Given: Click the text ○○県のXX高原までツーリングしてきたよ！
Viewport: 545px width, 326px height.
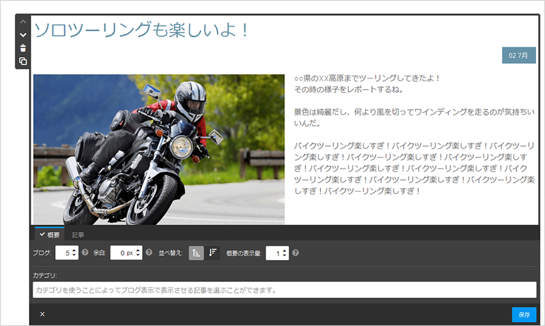Looking at the screenshot, I should [367, 78].
